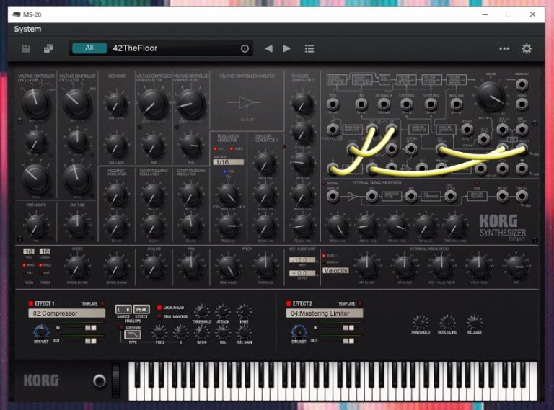Enable the Effect 1 Template LED
The height and width of the screenshot is (410, 554).
102,303
